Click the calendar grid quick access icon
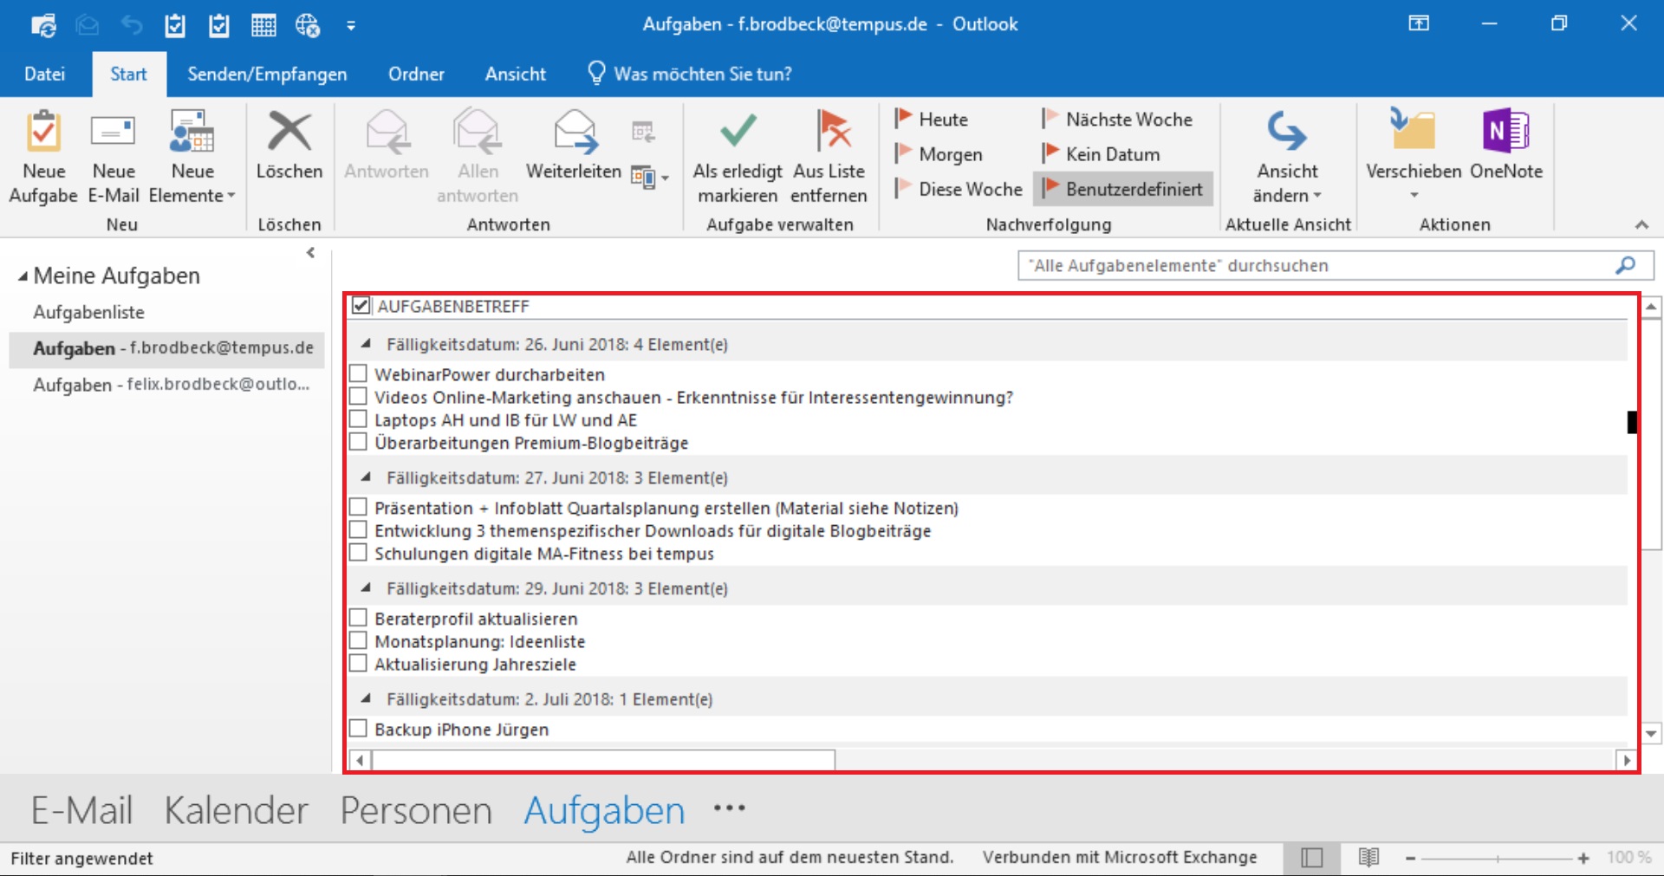 coord(263,25)
